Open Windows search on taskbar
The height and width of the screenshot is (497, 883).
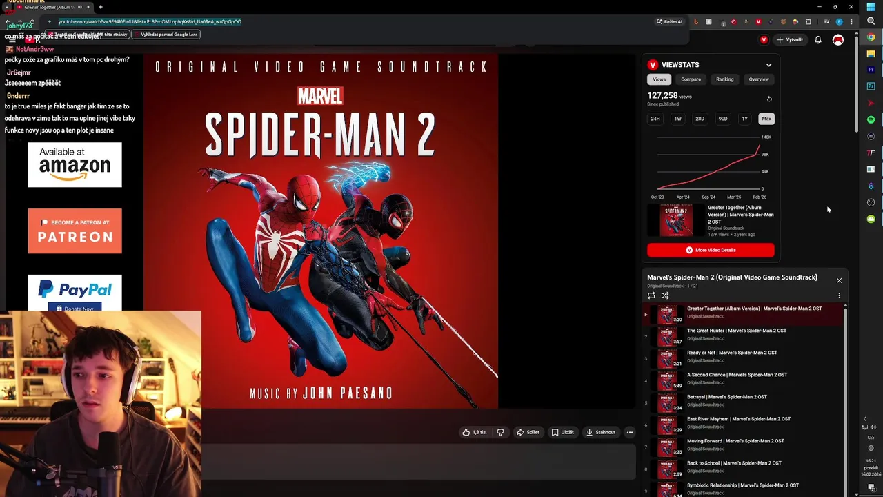click(x=871, y=21)
